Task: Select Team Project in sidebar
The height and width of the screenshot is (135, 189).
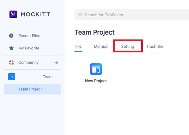Action: 32,89
